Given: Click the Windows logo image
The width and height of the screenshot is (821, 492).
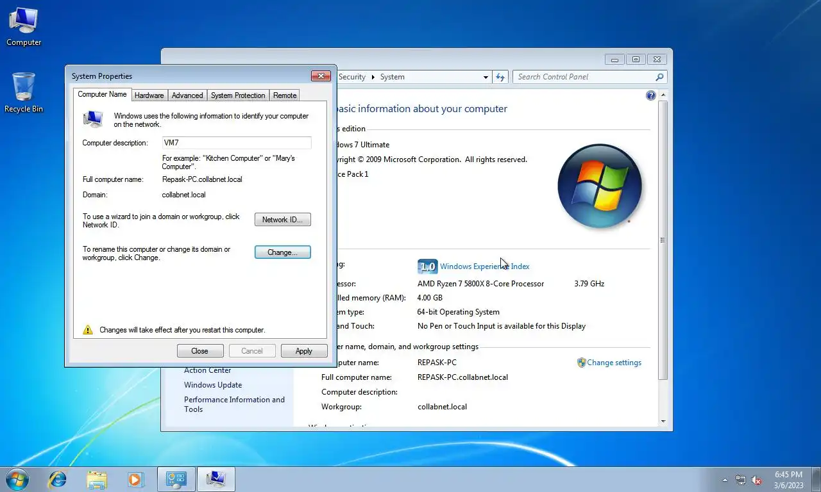Looking at the screenshot, I should pos(600,186).
